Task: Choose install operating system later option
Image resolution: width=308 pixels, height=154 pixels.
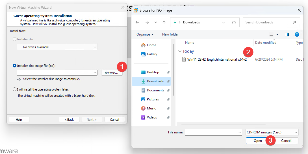Action: pyautogui.click(x=15, y=89)
